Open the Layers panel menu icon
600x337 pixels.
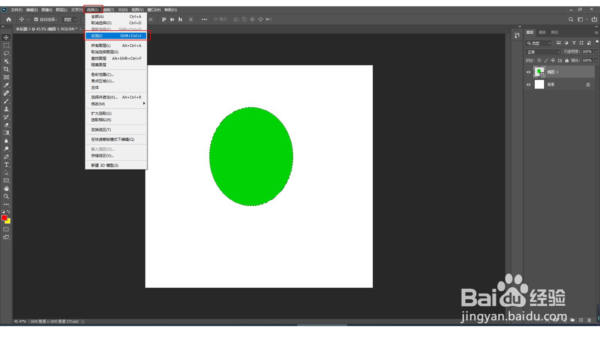coord(596,33)
